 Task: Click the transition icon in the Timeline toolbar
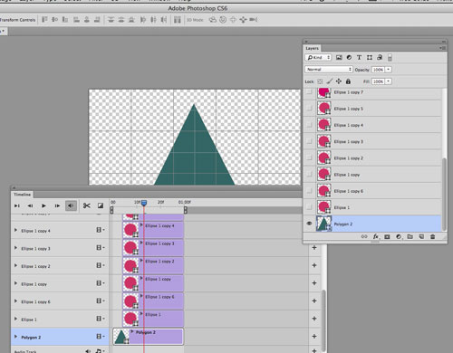(101, 205)
